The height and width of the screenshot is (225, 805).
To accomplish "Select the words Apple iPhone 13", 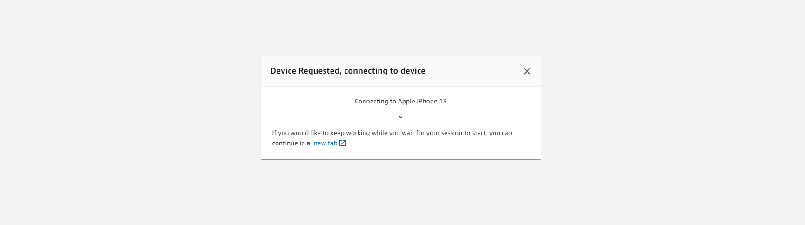I will 422,102.
